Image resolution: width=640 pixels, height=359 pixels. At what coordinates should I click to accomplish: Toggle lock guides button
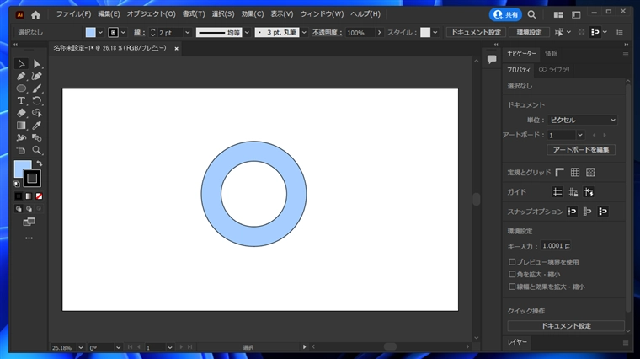[x=573, y=192]
